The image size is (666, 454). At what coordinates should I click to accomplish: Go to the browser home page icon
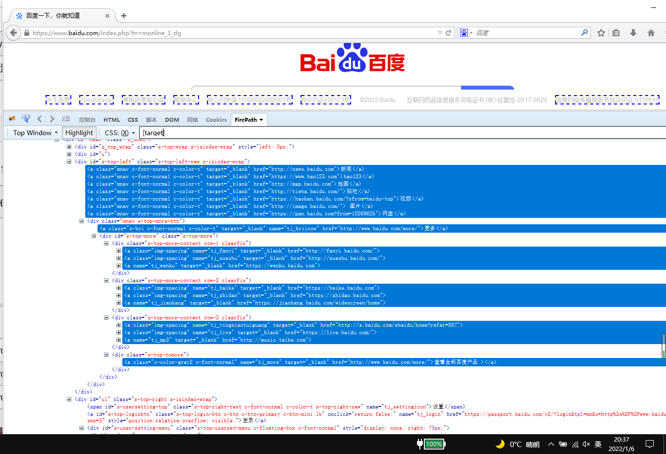651,33
